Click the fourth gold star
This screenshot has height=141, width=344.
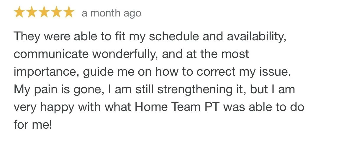coord(56,13)
